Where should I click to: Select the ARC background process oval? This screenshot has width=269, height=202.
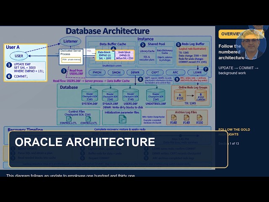[x=176, y=72]
